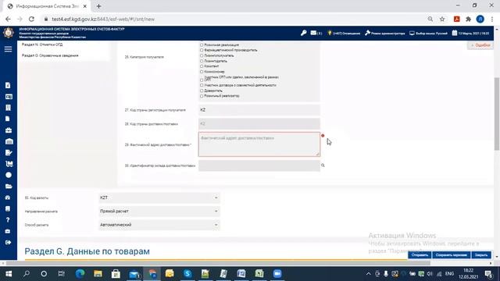Switch to the 'Информационная Система' browser tab
This screenshot has width=500, height=281.
(47, 6)
